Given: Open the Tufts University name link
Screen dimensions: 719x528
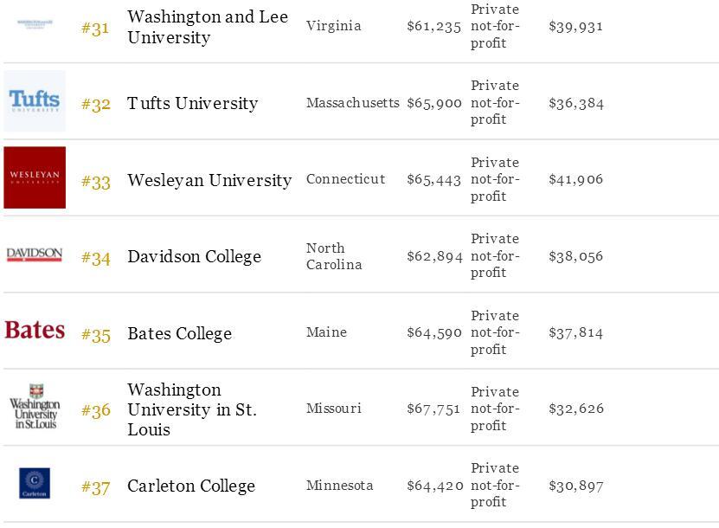Looking at the screenshot, I should pyautogui.click(x=193, y=103).
